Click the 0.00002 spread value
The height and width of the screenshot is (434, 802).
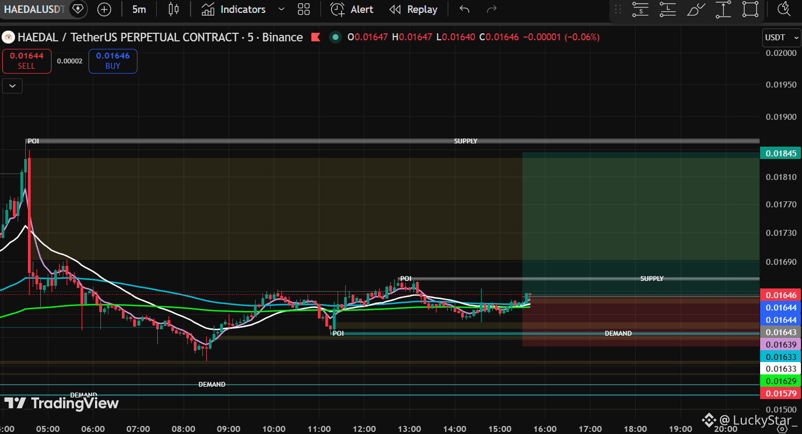coord(70,61)
